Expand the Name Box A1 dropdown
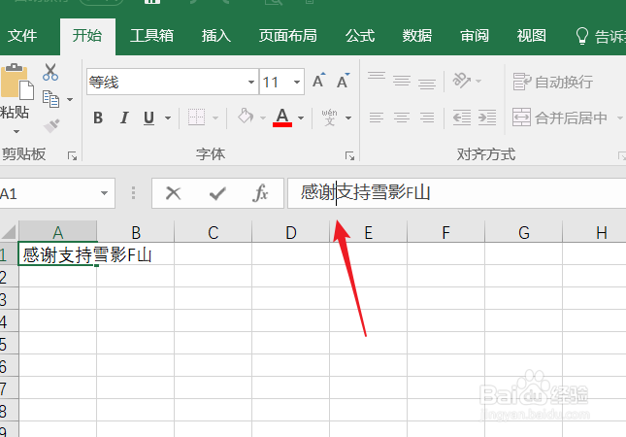Image resolution: width=626 pixels, height=437 pixels. (104, 193)
